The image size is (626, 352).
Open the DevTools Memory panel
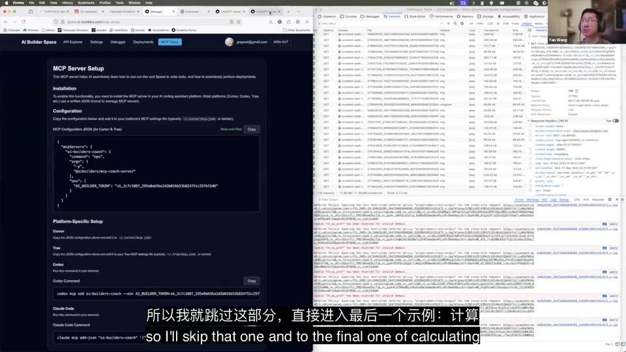pos(465,16)
